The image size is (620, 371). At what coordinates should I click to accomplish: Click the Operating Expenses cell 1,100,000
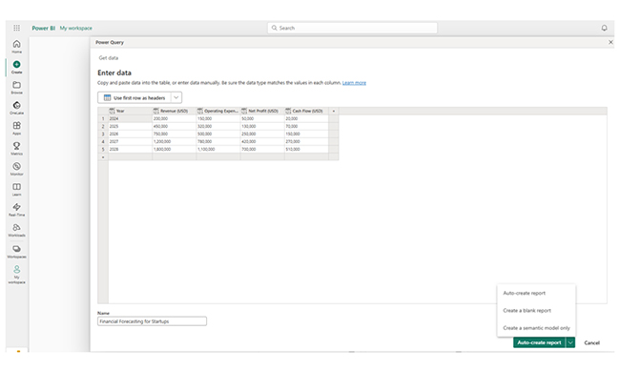click(218, 150)
